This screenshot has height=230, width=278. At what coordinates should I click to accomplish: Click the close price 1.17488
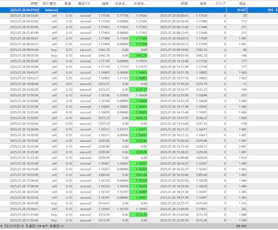point(201,21)
